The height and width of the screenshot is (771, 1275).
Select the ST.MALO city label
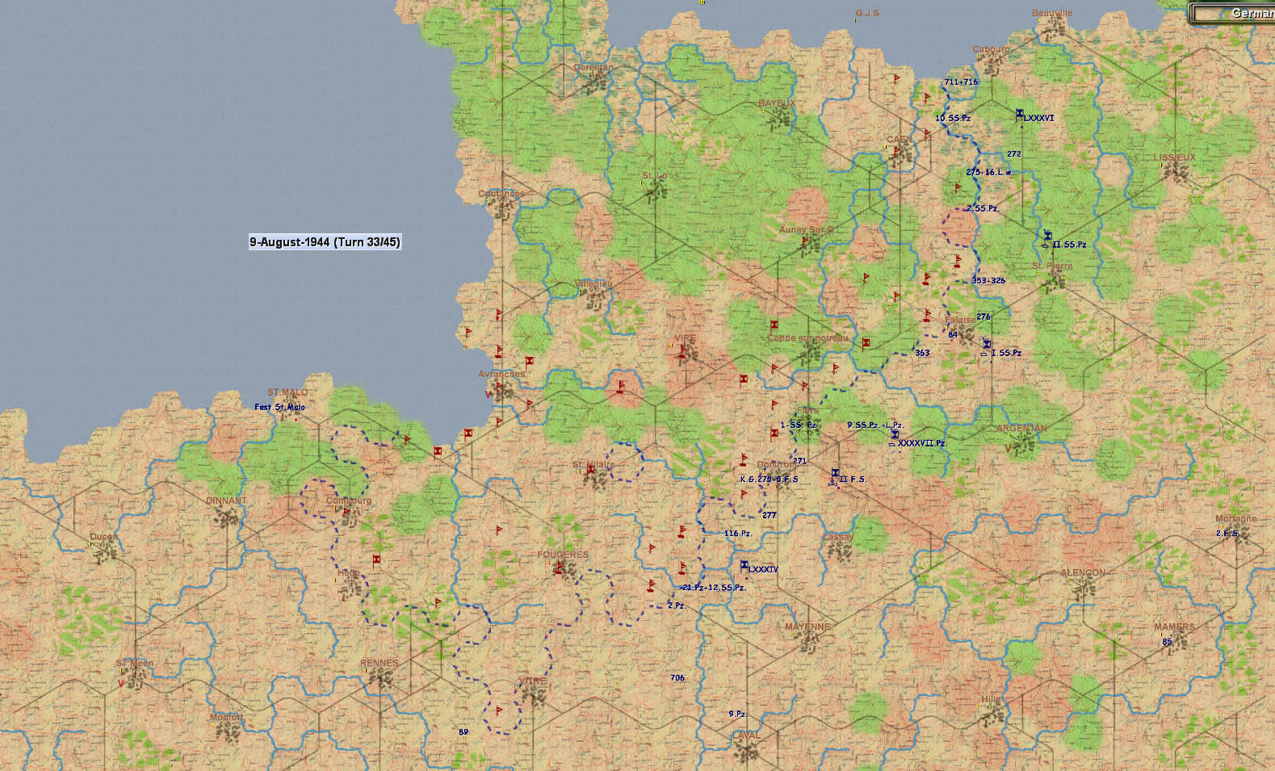pos(287,392)
